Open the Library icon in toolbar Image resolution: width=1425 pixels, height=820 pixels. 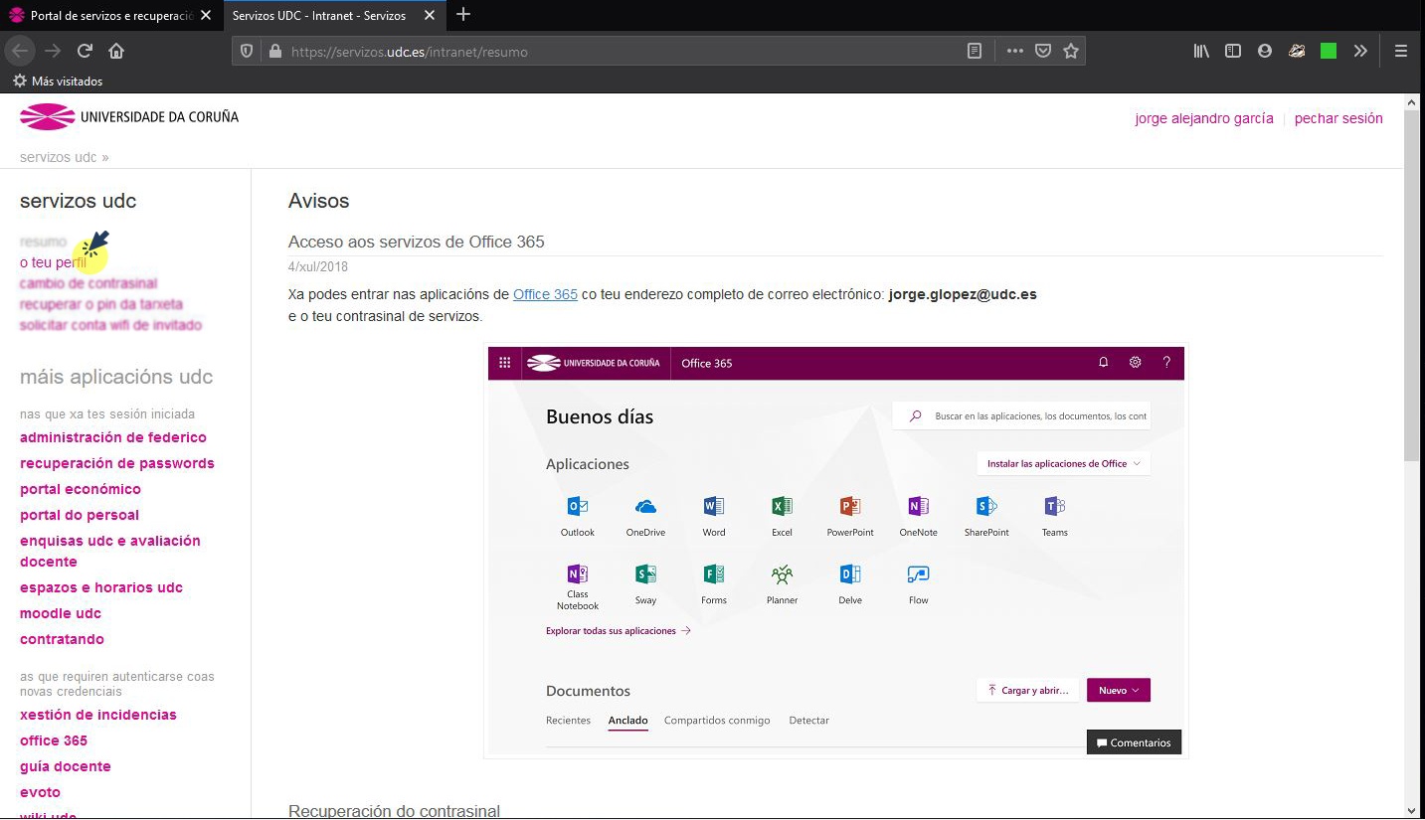pos(1201,51)
